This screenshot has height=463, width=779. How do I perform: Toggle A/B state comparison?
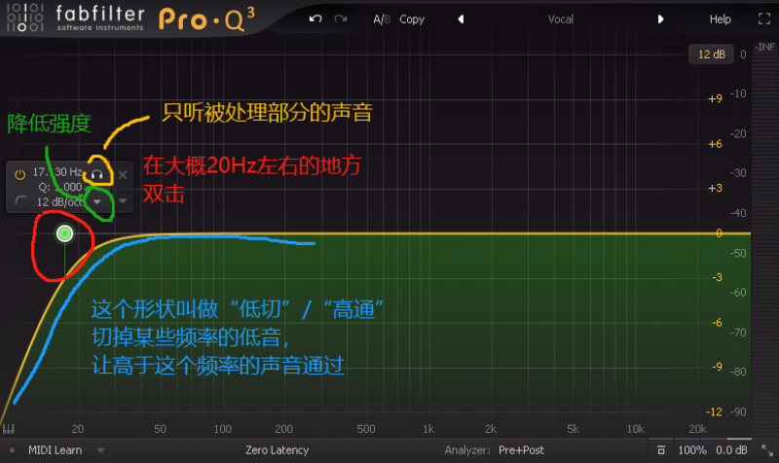(381, 19)
